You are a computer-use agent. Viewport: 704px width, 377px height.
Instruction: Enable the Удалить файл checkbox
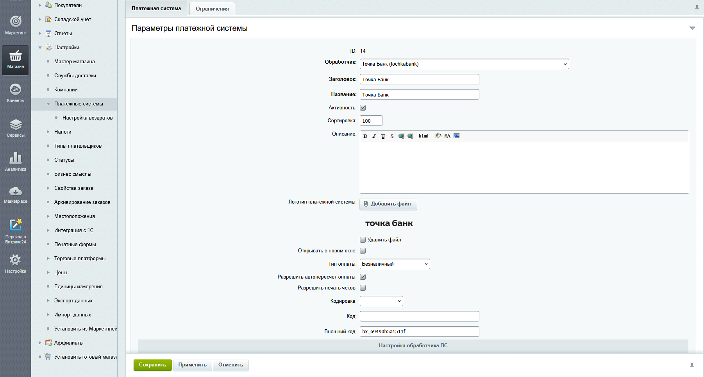363,240
